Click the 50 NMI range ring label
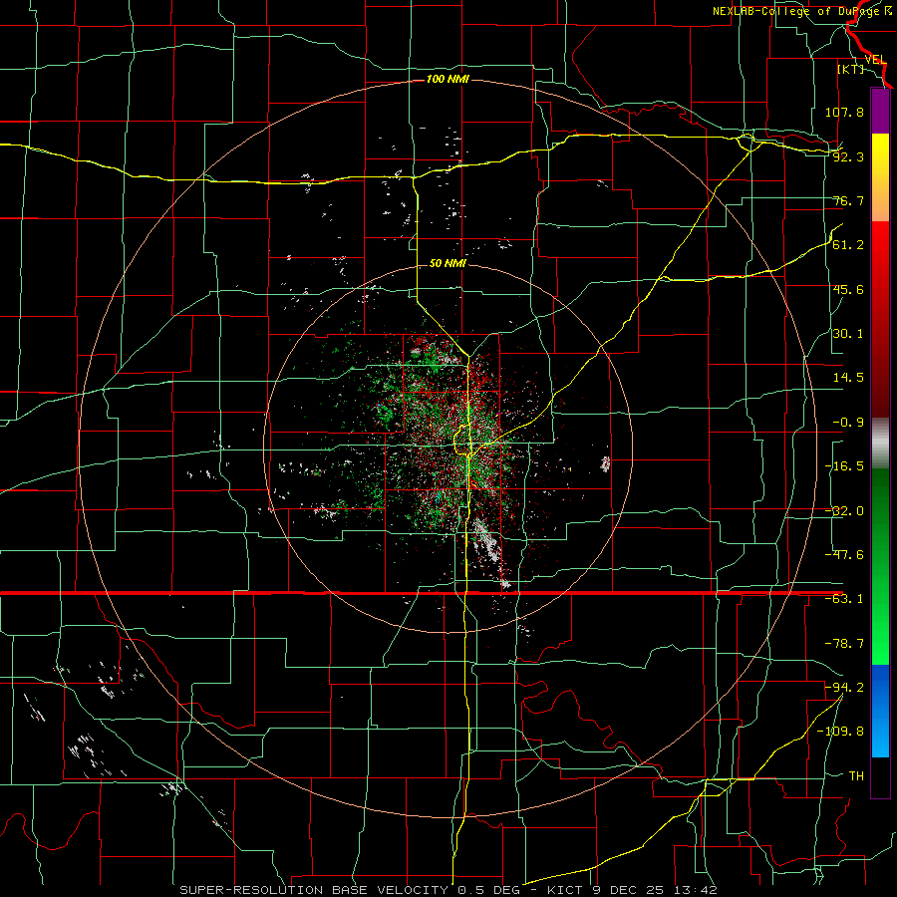The image size is (897, 897). click(448, 263)
